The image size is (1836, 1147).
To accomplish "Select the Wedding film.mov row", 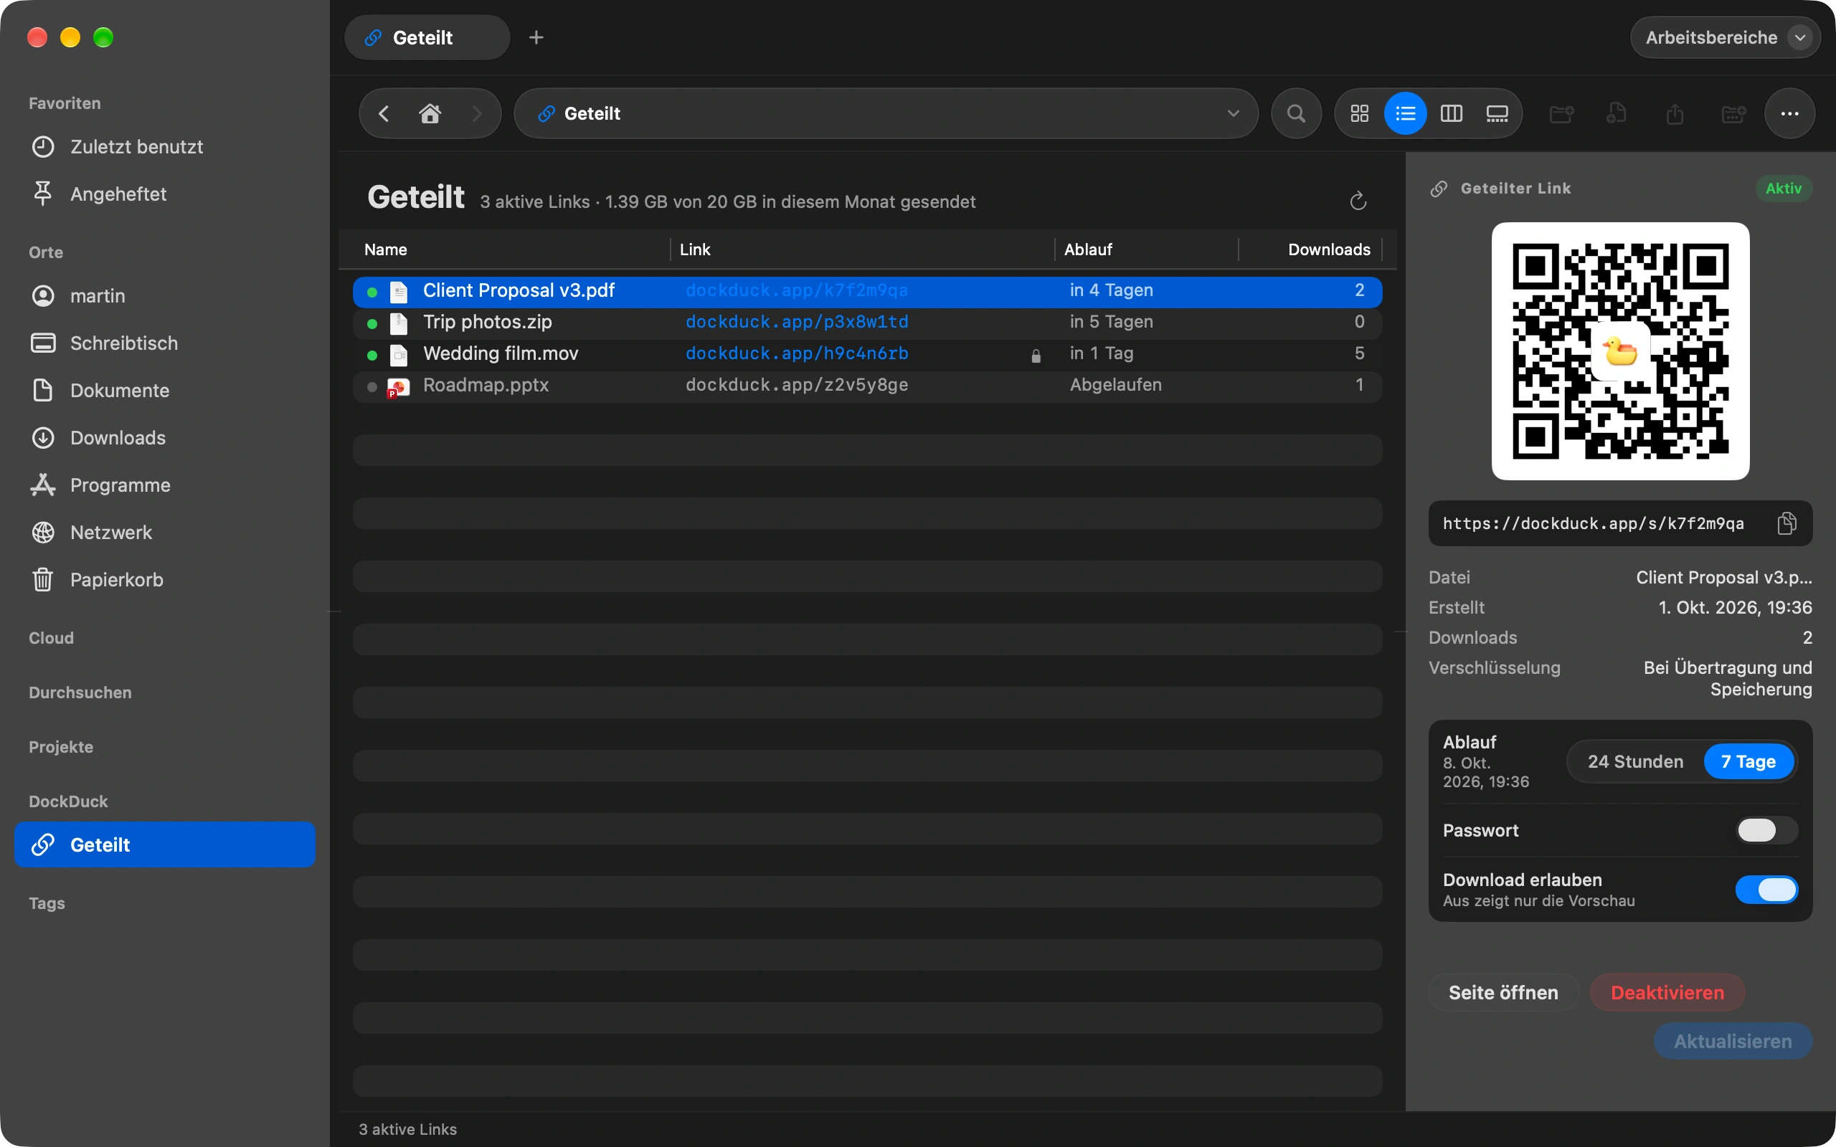I will tap(867, 353).
